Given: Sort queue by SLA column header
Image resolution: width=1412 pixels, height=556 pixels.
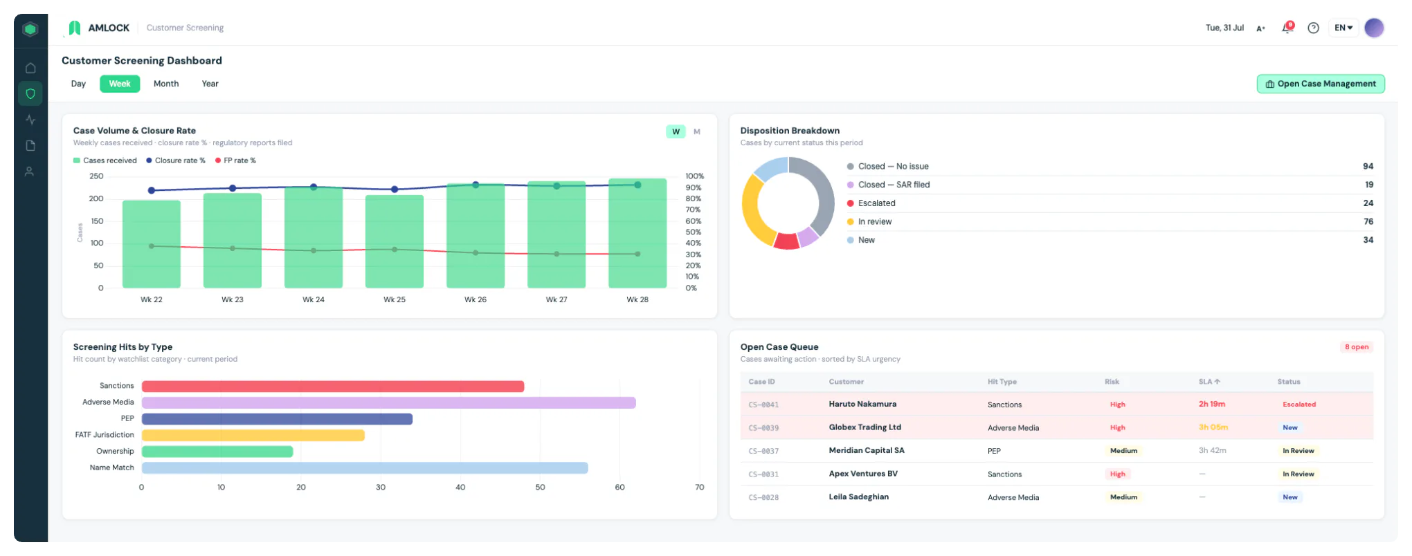Looking at the screenshot, I should coord(1209,382).
